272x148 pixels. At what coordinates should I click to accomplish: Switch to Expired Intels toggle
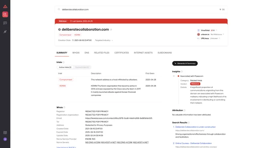point(82,67)
